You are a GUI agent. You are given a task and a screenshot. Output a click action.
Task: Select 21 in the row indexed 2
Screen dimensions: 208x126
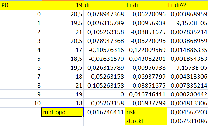pyautogui.click(x=63, y=32)
